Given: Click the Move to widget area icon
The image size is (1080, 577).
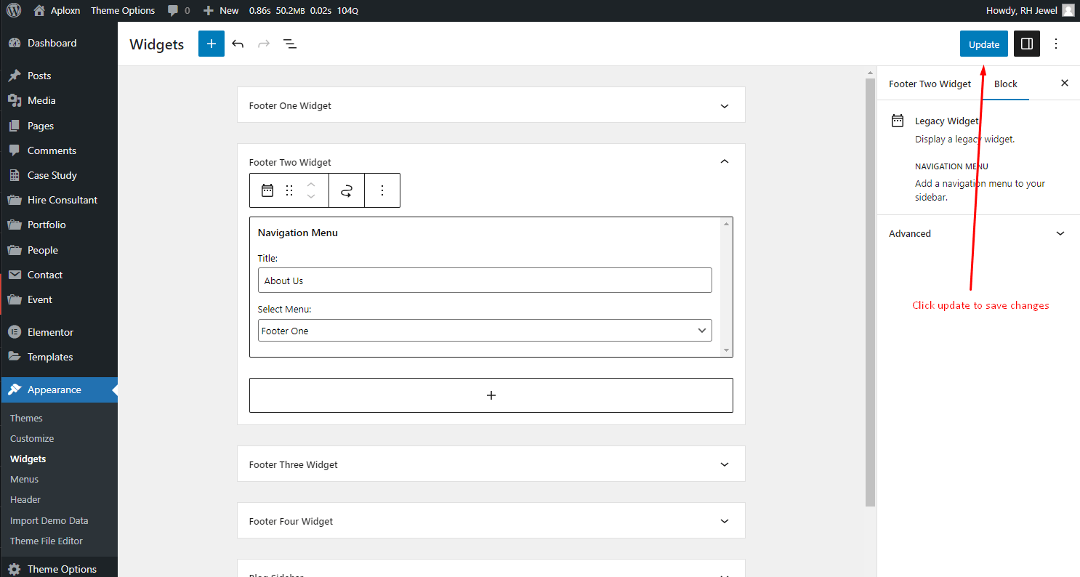Looking at the screenshot, I should (x=347, y=190).
